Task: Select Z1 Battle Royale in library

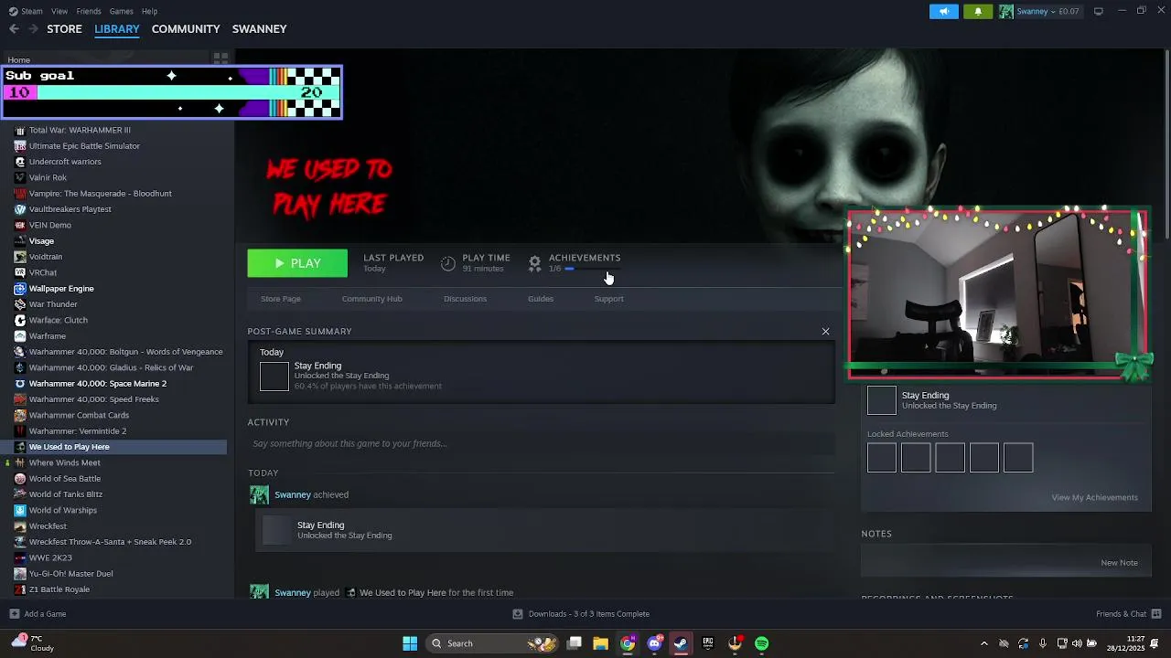Action: [59, 589]
